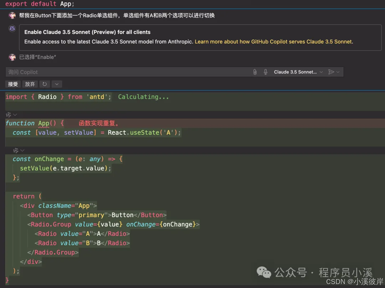Viewport: 385px width, 288px height.
Task: Expand more actions chevron next to refresh
Action: [x=57, y=84]
